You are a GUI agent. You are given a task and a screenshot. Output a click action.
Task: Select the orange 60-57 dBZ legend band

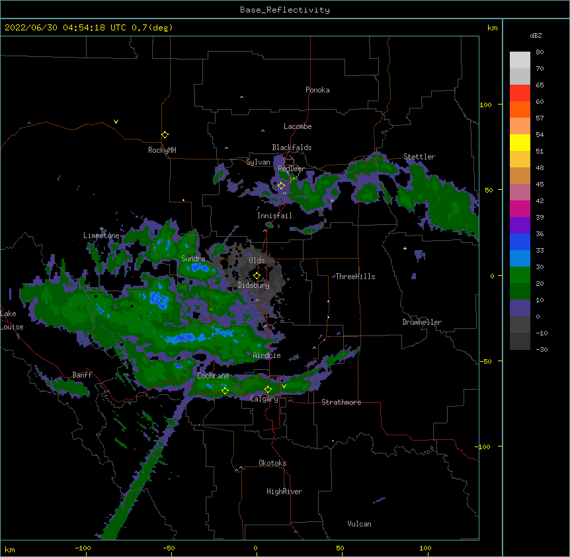[520, 109]
